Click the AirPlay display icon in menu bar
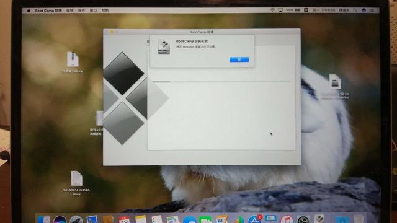Viewport: 397px width, 223px height. 280,10
